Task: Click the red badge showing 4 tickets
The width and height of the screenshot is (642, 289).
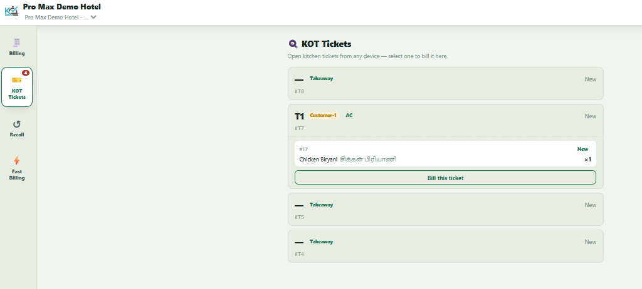Action: [x=25, y=73]
